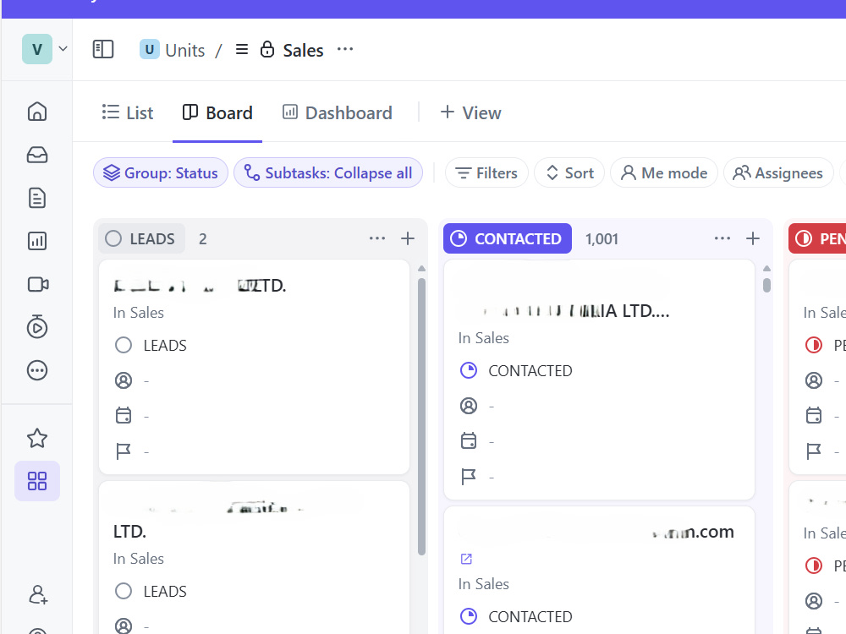The width and height of the screenshot is (846, 634).
Task: Open LEADS column options ellipsis
Action: [377, 238]
